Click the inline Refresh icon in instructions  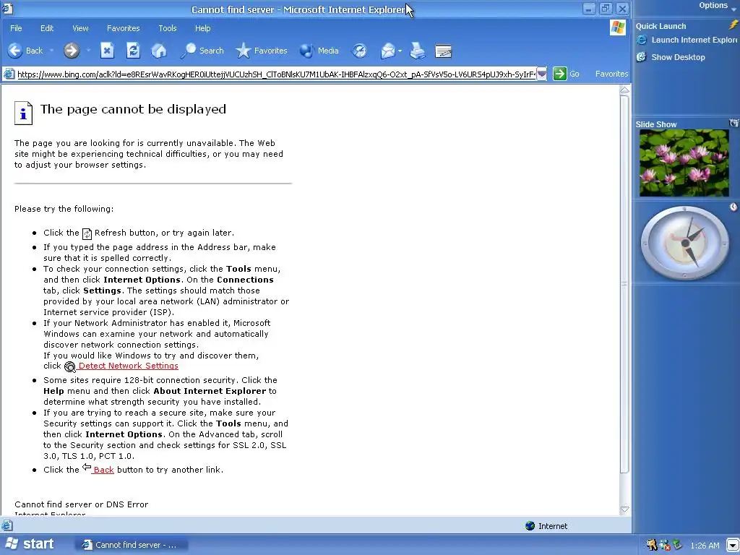point(87,233)
